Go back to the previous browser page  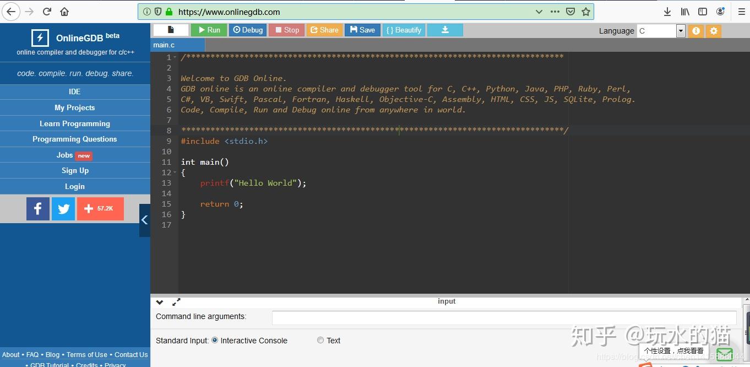tap(11, 12)
